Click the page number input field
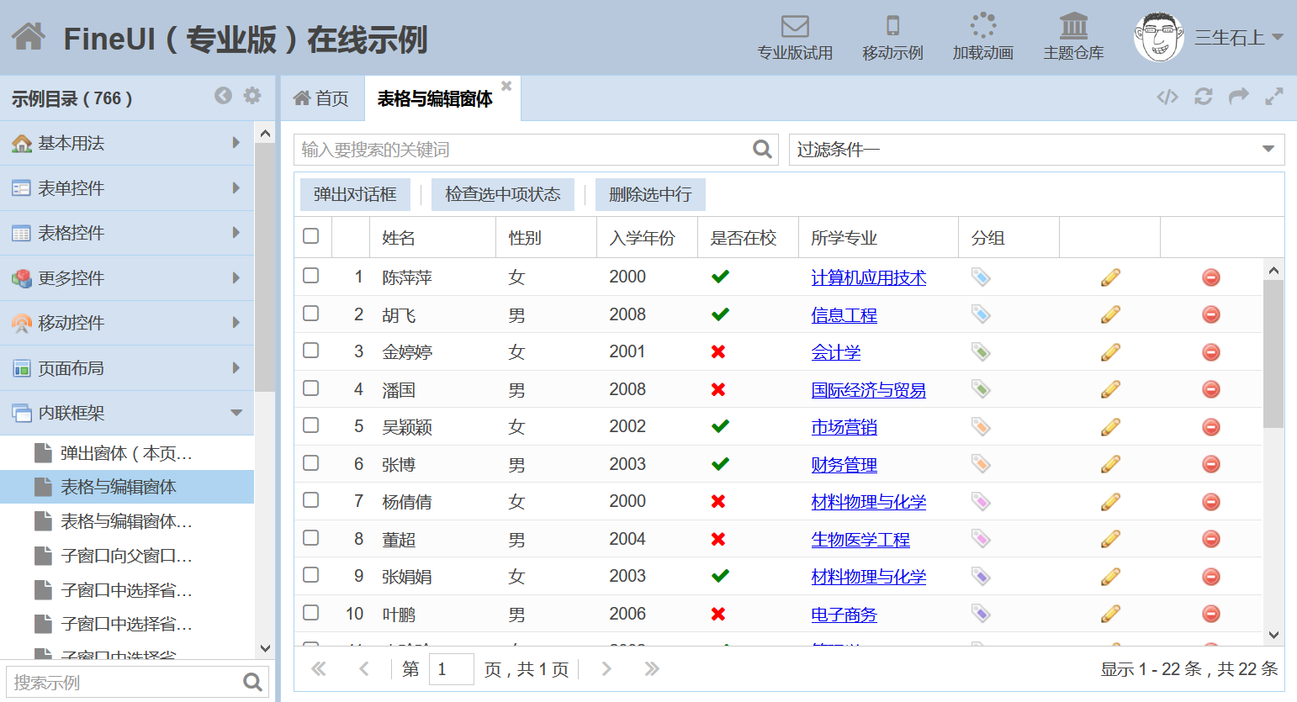 pyautogui.click(x=451, y=669)
